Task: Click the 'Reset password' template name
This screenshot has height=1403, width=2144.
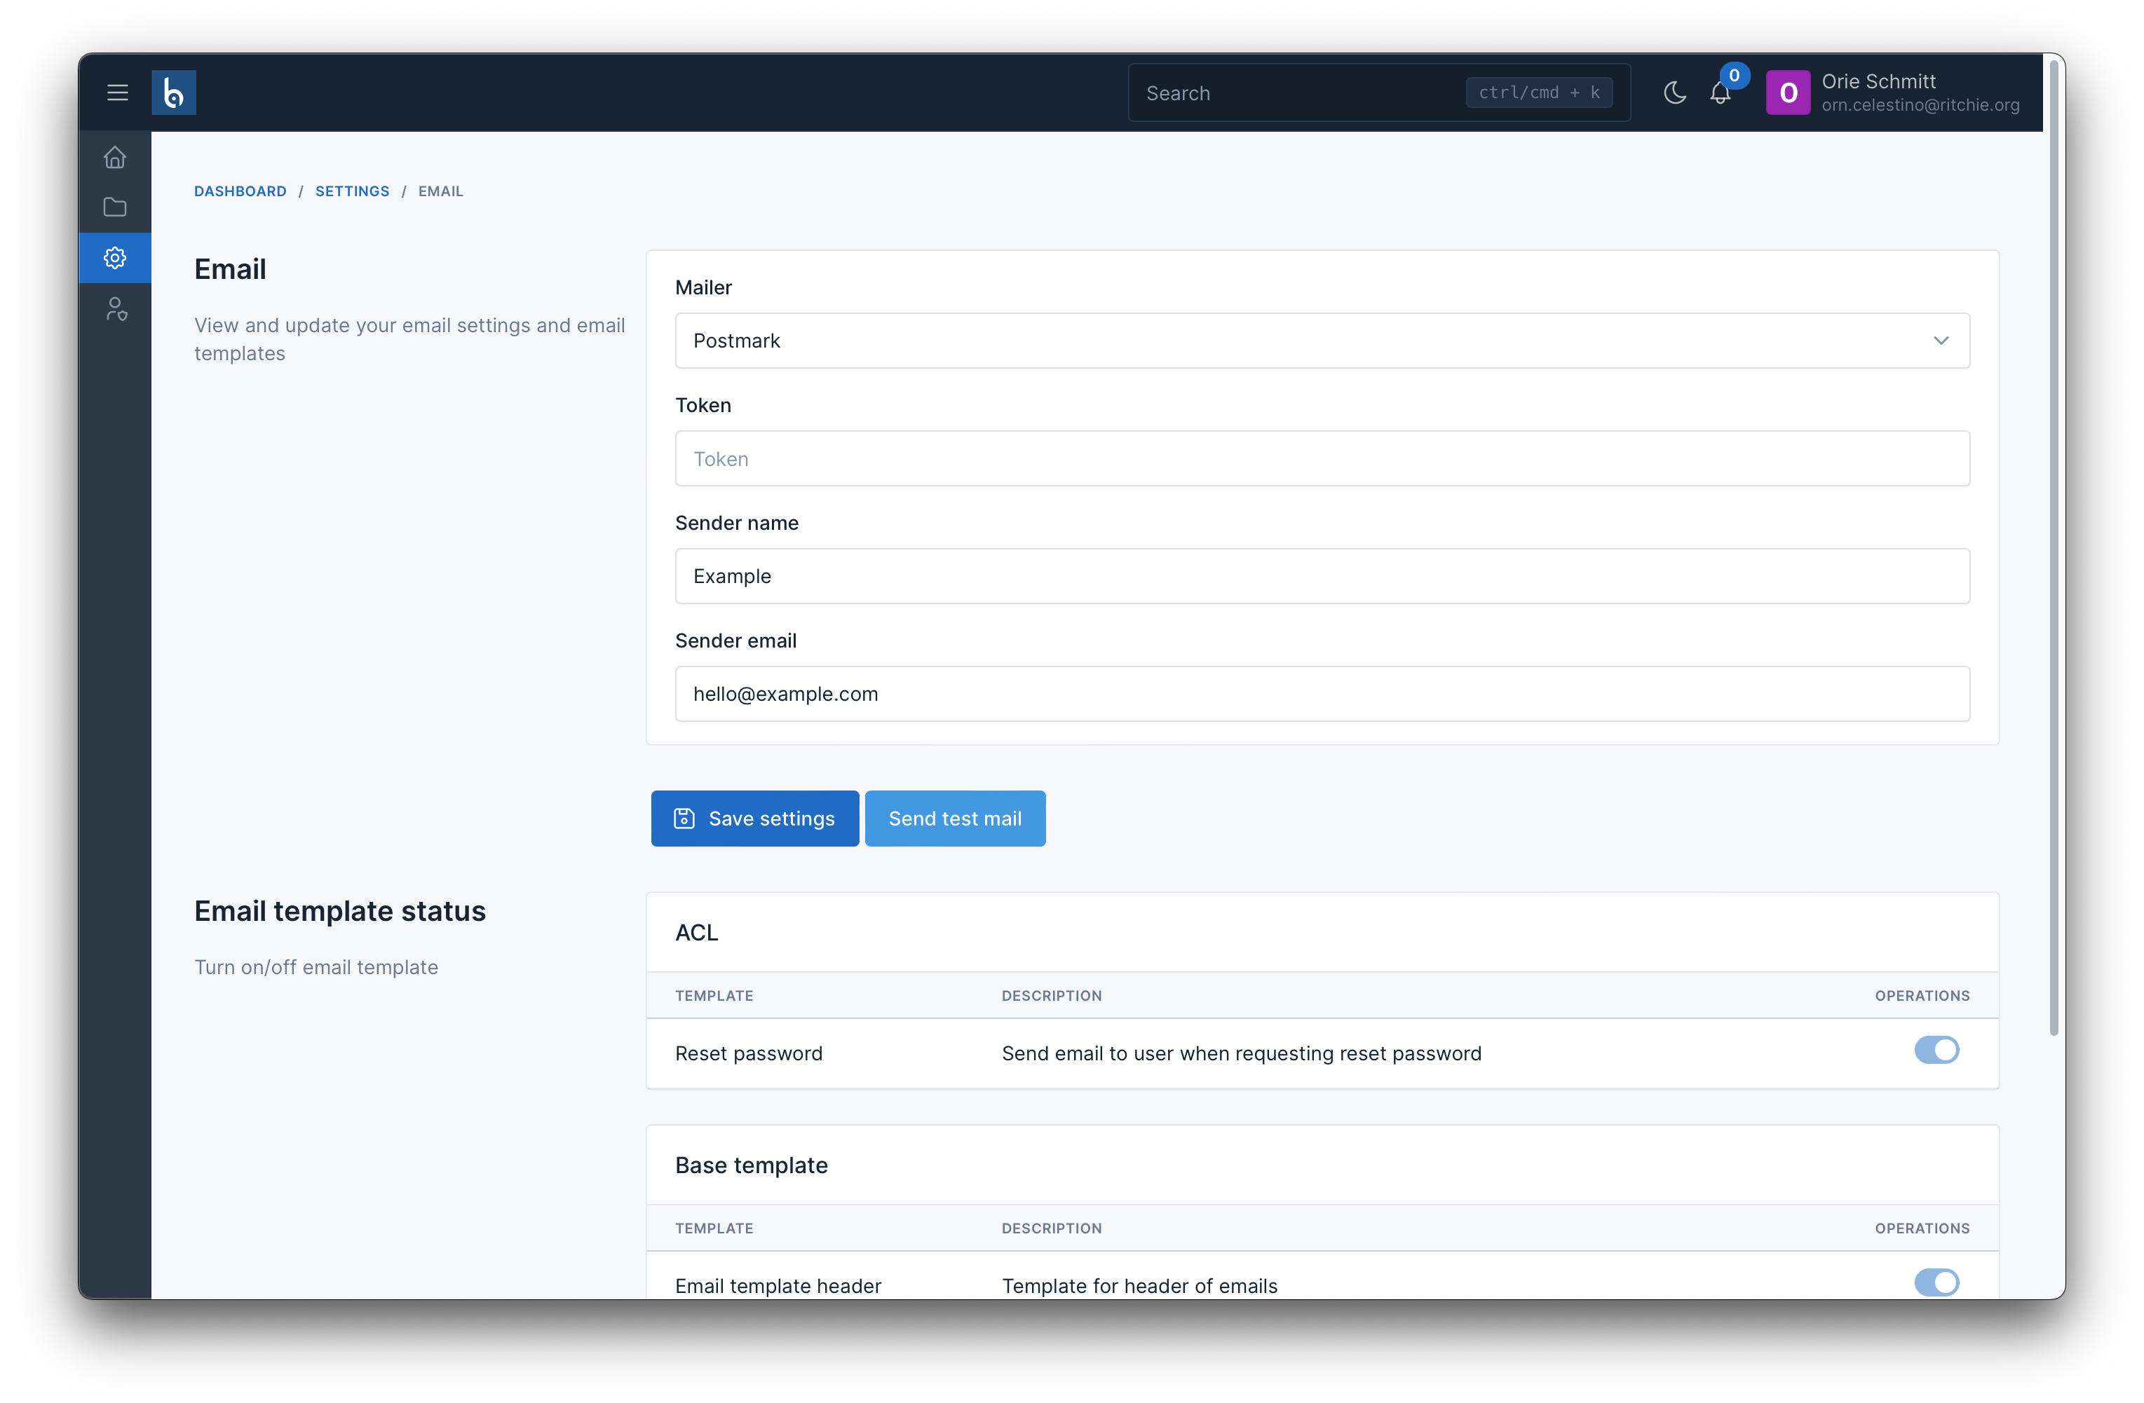Action: pos(749,1053)
